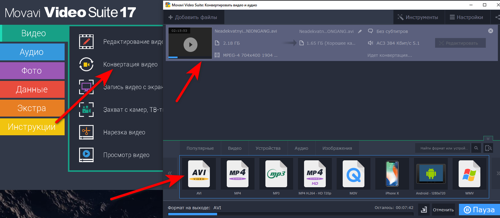Select Данные category in launcher sidebar
500x218 pixels.
(32, 89)
